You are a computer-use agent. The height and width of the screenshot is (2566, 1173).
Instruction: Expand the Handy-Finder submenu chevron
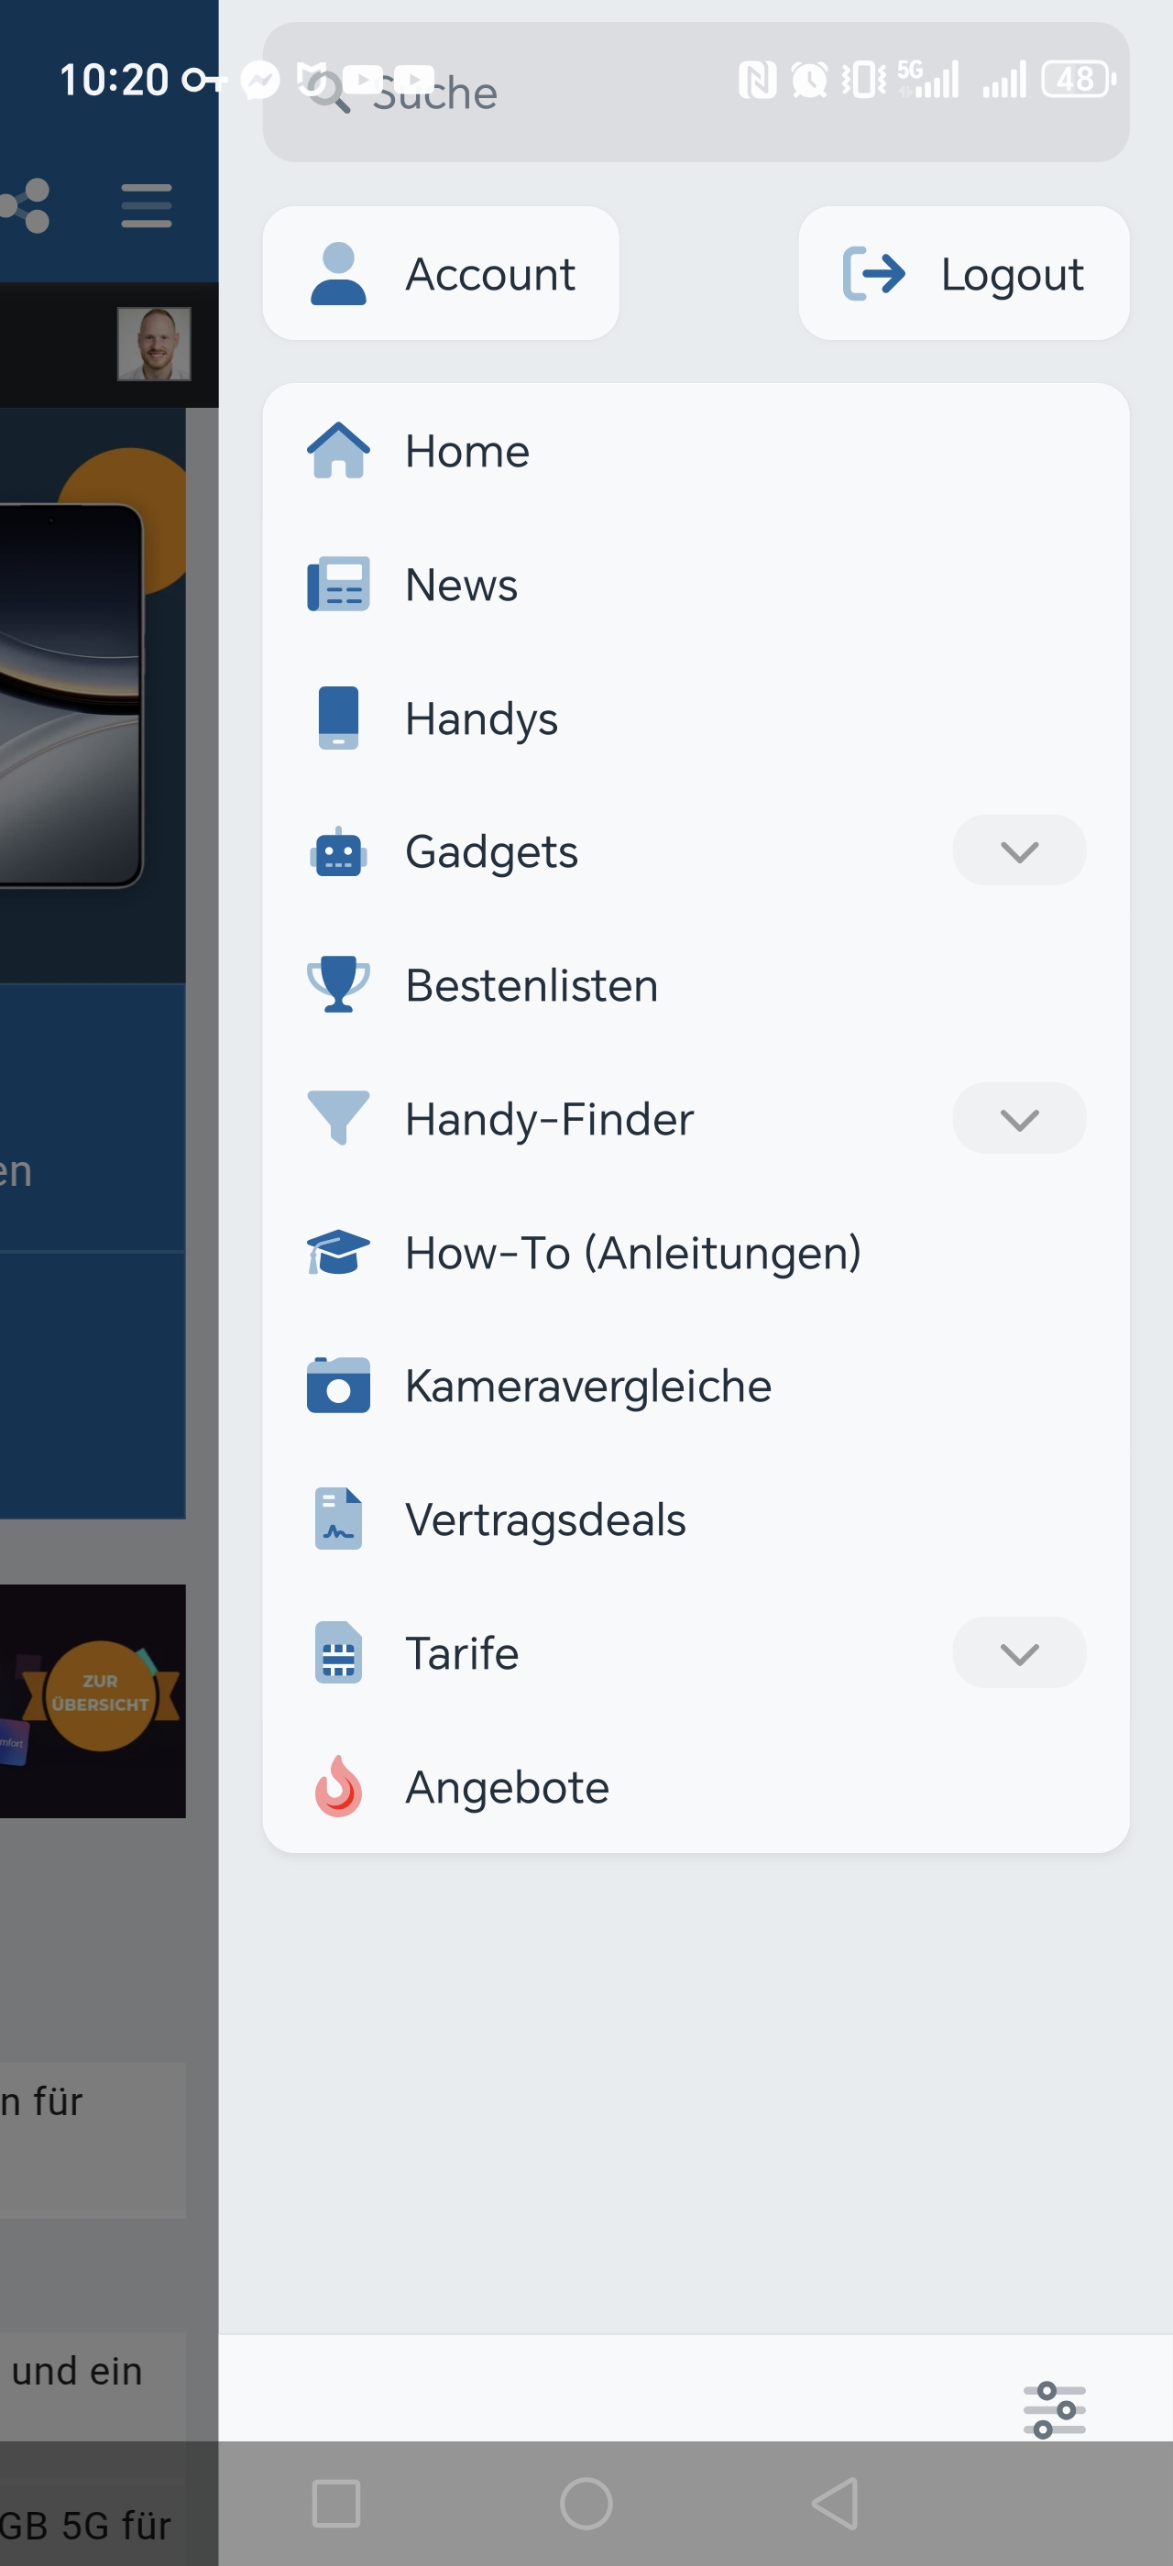1019,1119
